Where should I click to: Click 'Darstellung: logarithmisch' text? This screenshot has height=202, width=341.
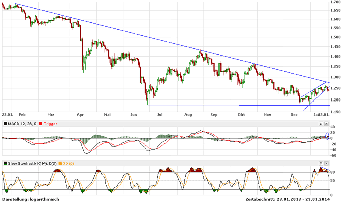31,199
